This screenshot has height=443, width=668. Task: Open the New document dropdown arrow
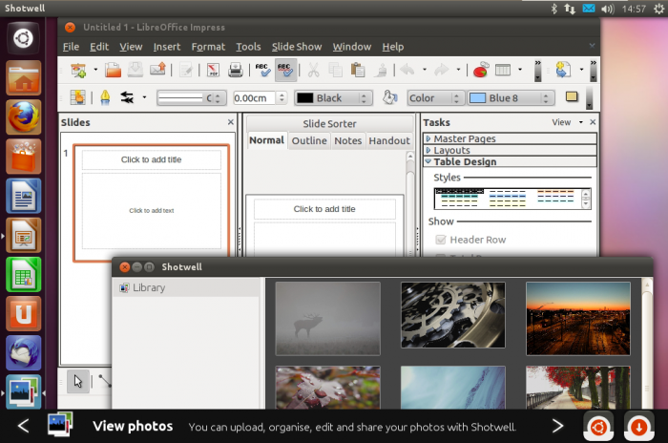[x=95, y=70]
